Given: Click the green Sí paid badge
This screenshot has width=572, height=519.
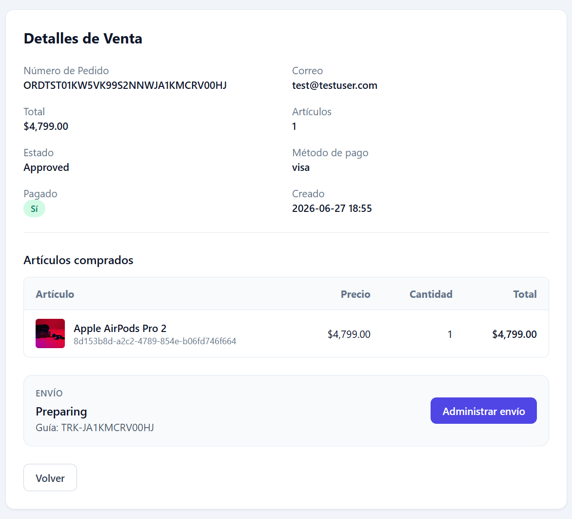Looking at the screenshot, I should [34, 209].
